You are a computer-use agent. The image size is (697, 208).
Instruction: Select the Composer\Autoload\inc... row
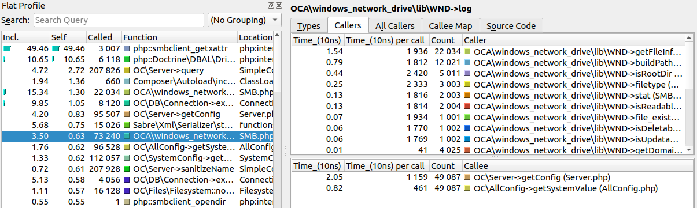coord(137,81)
